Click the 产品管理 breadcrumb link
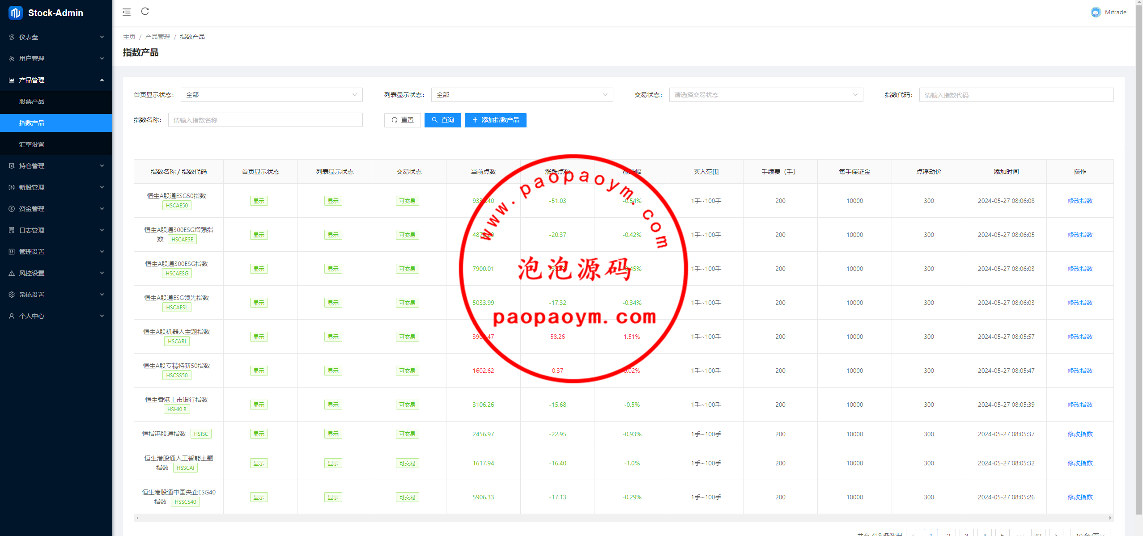This screenshot has height=536, width=1143. pos(157,37)
